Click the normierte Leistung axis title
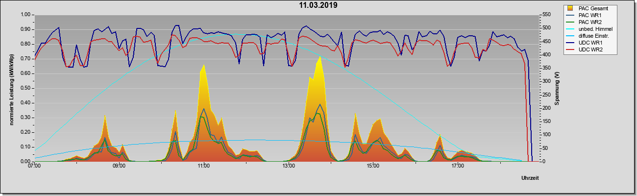This screenshot has width=637, height=196. 11,88
